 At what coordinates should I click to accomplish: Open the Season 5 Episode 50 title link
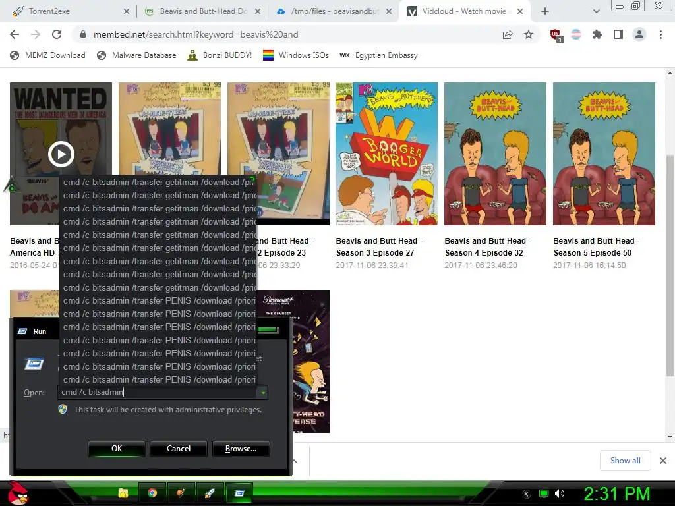coord(596,247)
